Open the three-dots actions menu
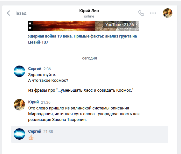The image size is (181, 154). coord(153,13)
